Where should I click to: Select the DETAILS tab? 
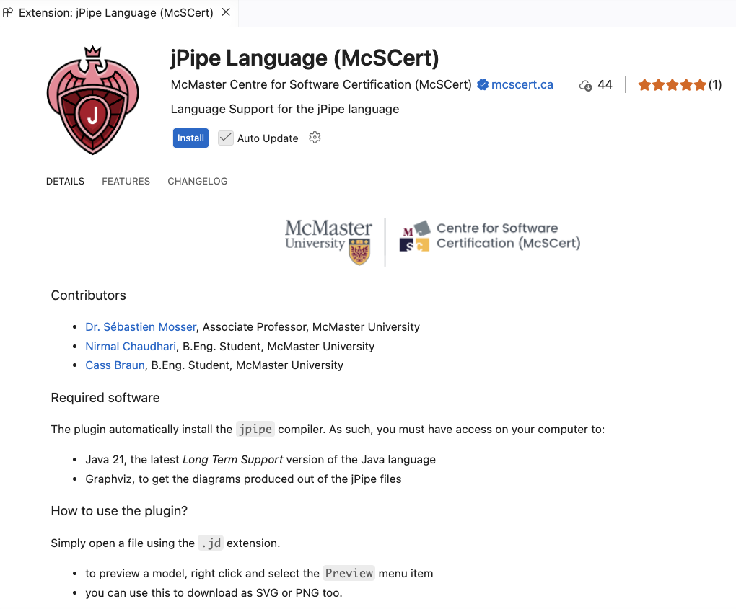click(65, 182)
